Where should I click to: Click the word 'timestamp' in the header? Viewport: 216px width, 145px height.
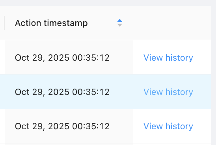[x=66, y=23]
